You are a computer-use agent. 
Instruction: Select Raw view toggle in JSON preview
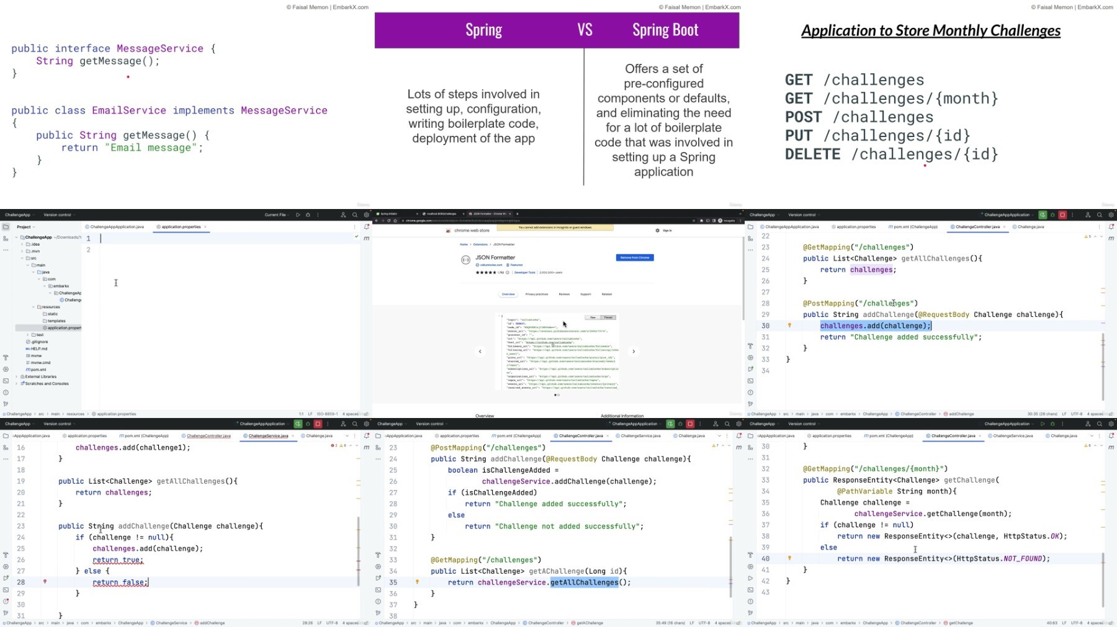click(x=593, y=318)
